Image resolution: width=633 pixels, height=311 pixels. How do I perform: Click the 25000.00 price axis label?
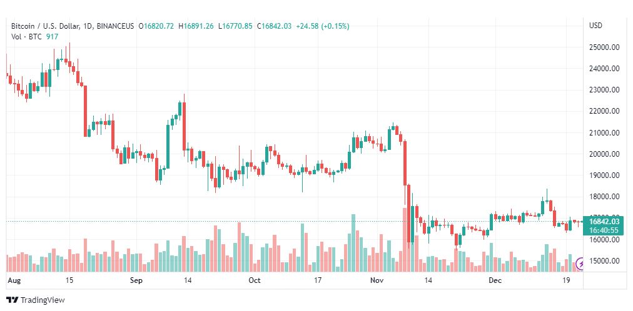(x=604, y=47)
